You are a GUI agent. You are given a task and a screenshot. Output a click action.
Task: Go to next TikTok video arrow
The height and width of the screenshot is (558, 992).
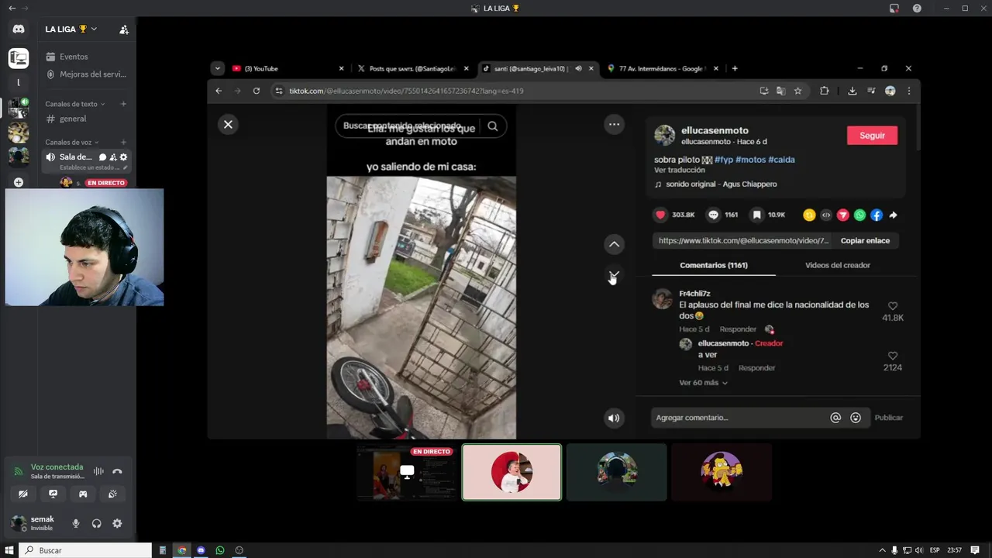click(614, 275)
